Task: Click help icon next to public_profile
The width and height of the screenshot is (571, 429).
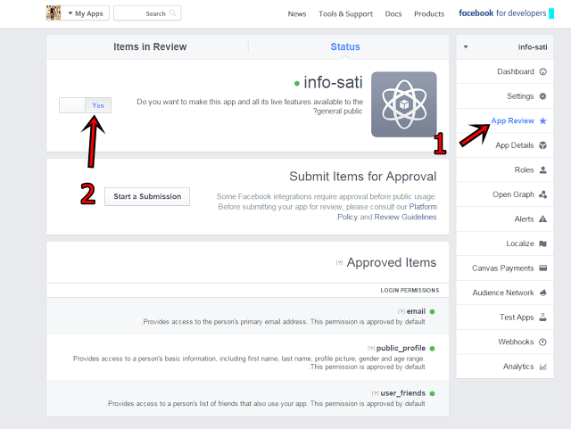Action: (371, 348)
